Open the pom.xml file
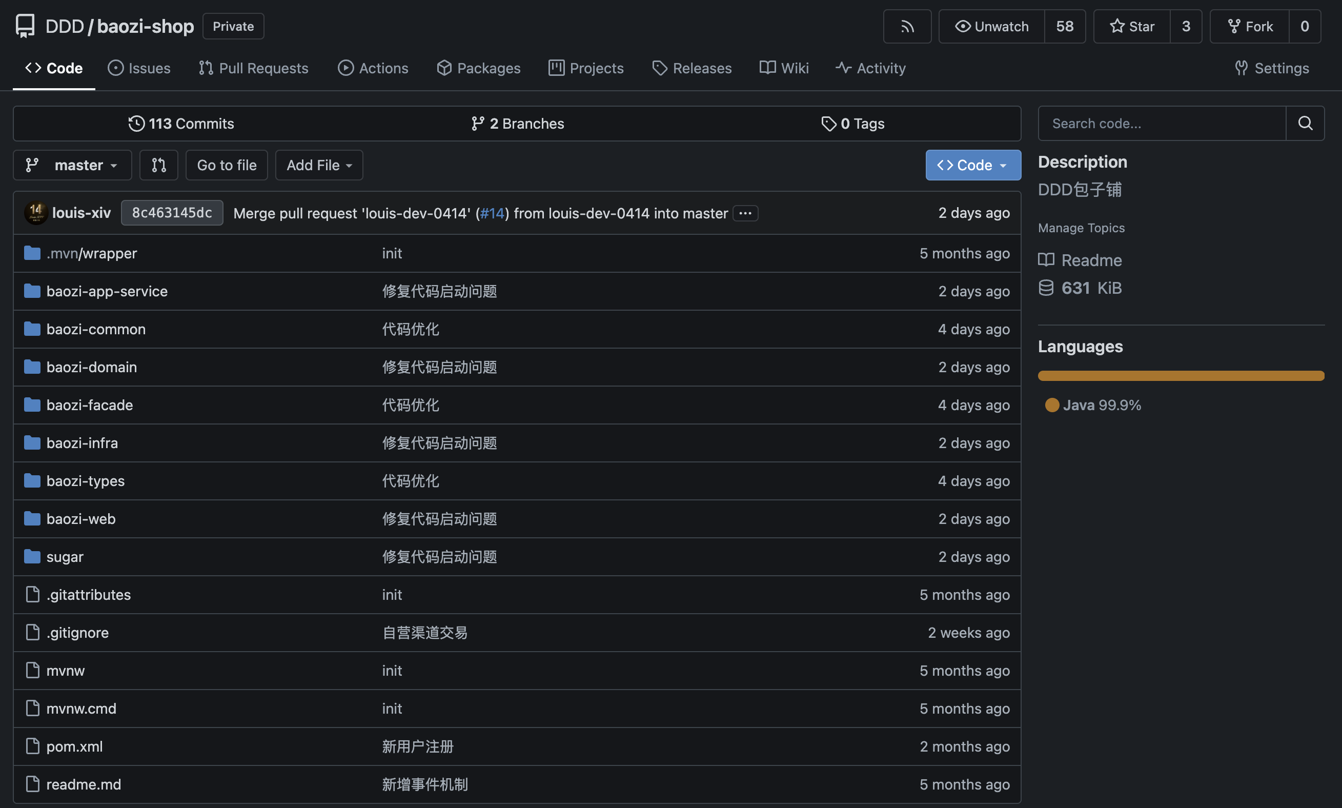Viewport: 1342px width, 808px height. 74,746
